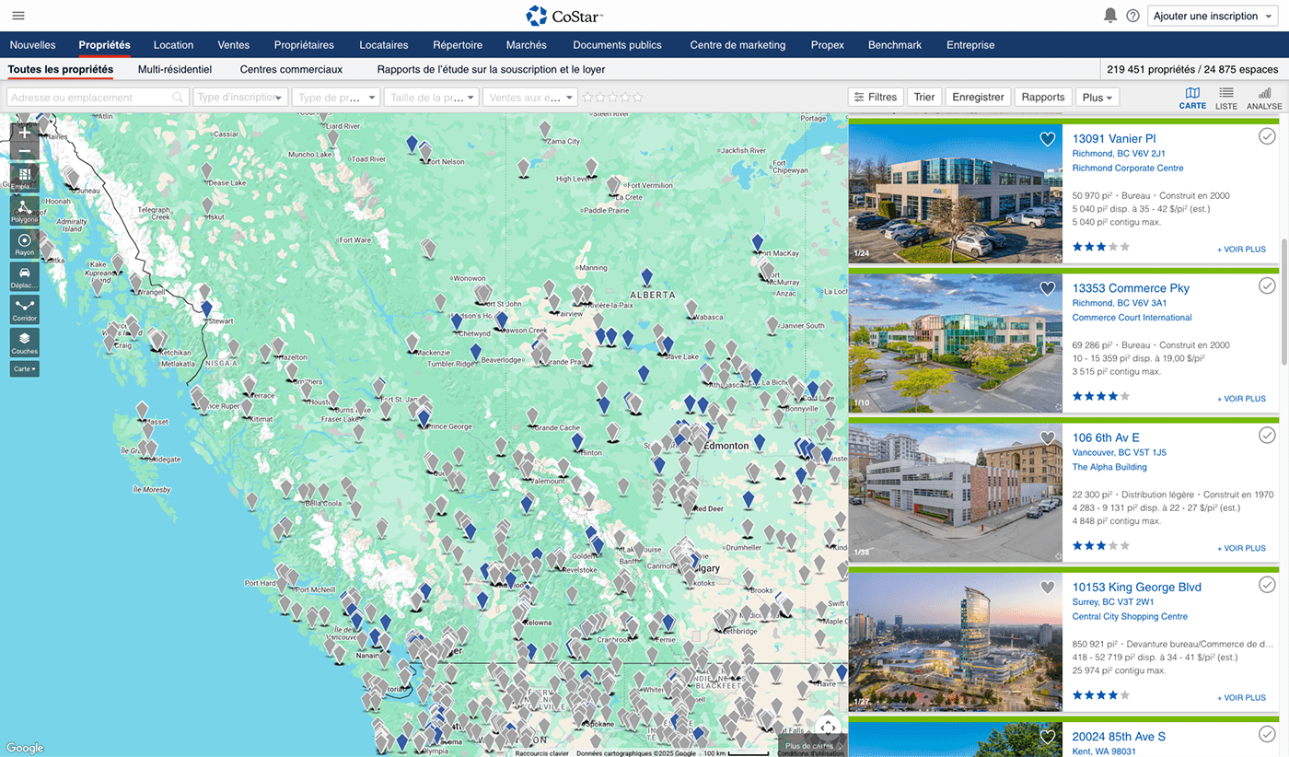1289x757 pixels.
Task: Open the hamburger main menu
Action: [x=18, y=16]
